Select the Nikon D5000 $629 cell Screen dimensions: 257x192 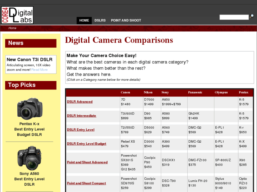152,130
